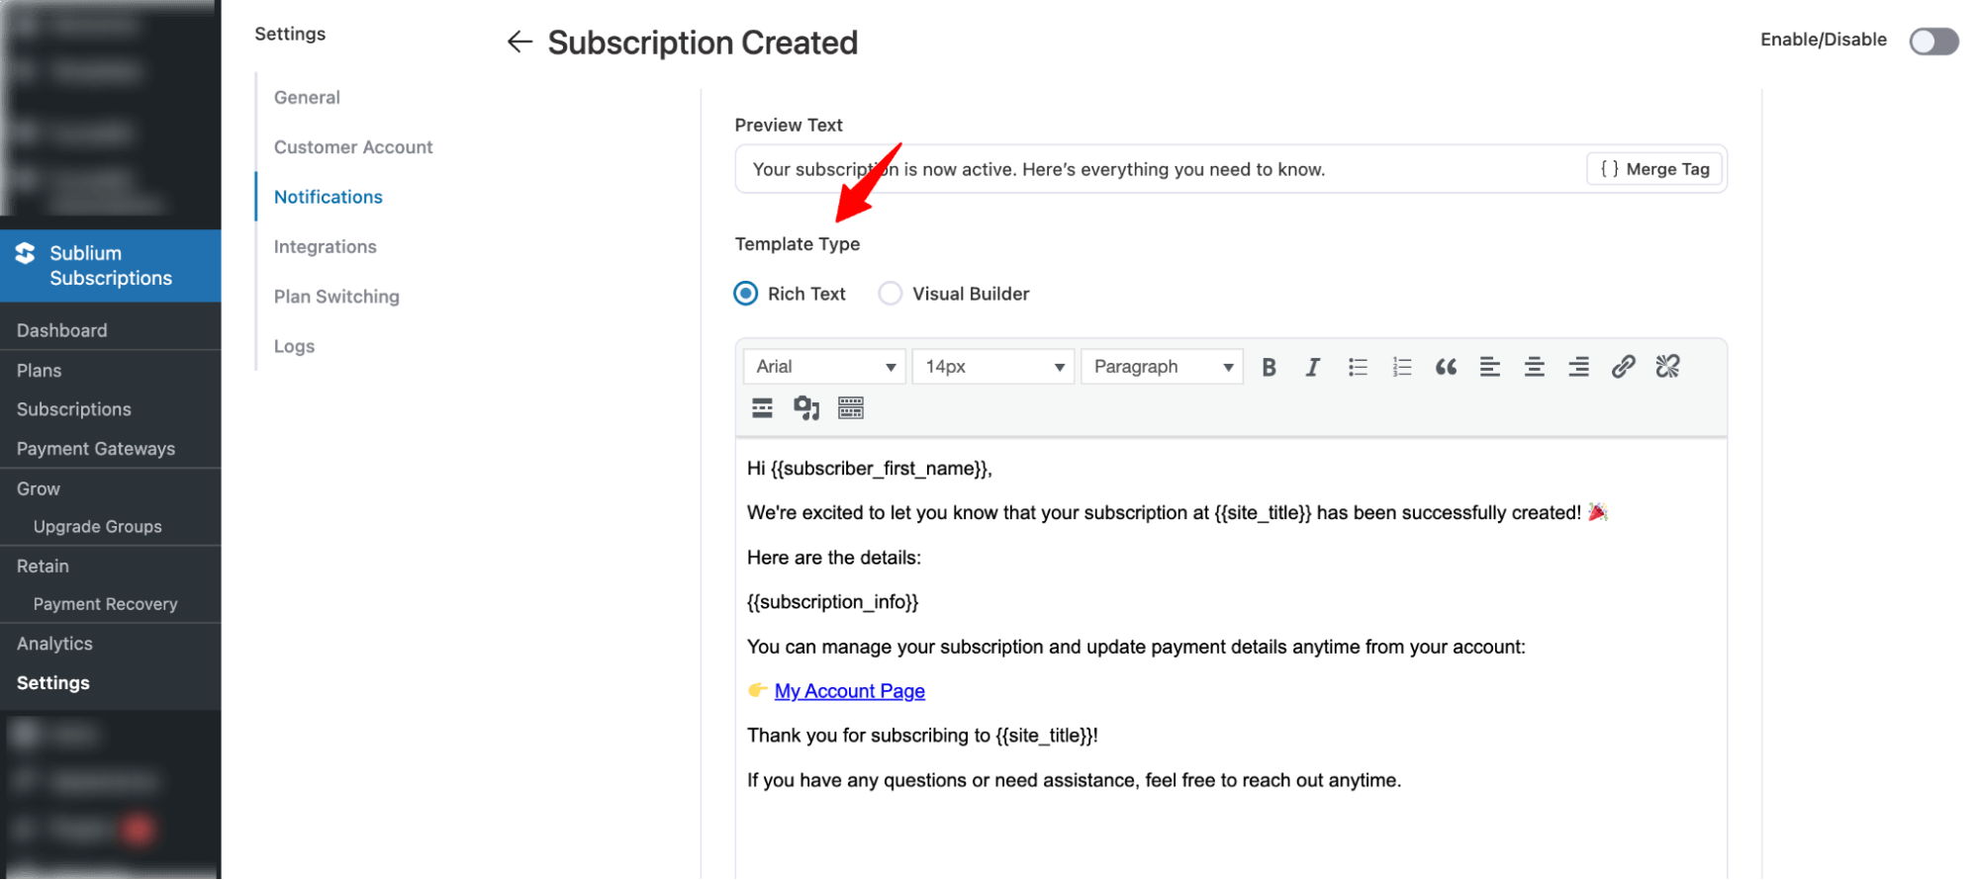Open the Logs settings tab

pyautogui.click(x=294, y=346)
